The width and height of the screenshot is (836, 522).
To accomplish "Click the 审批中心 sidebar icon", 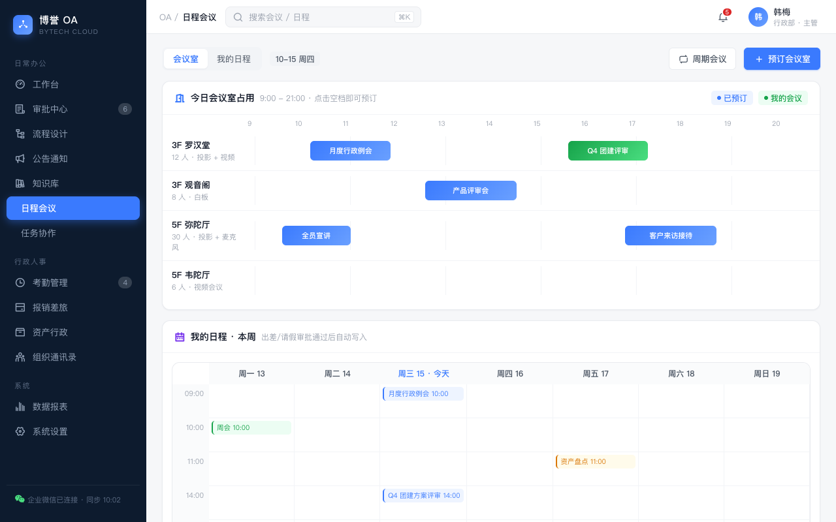I will click(x=20, y=109).
